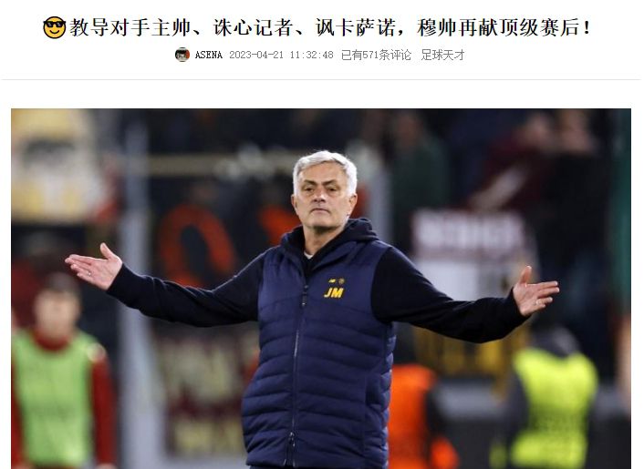Image resolution: width=644 pixels, height=469 pixels.
Task: Open the main article photo
Action: tap(321, 289)
